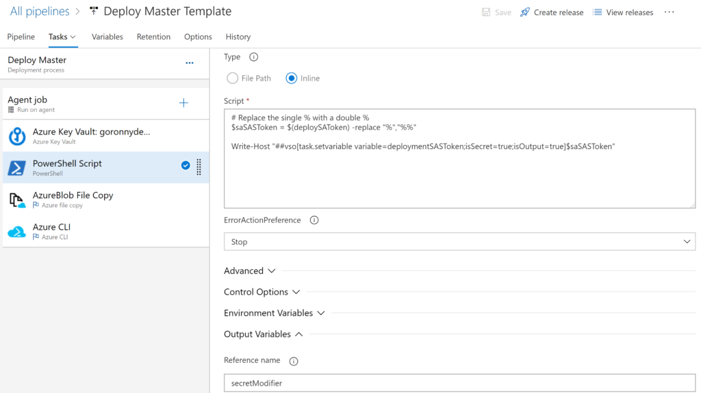This screenshot has height=393, width=701.
Task: Click the Azure Key Vault task icon
Action: 17,136
